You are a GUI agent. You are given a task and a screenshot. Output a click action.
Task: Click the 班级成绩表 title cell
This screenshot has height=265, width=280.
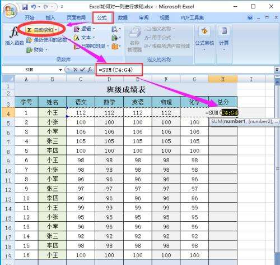pyautogui.click(x=126, y=90)
